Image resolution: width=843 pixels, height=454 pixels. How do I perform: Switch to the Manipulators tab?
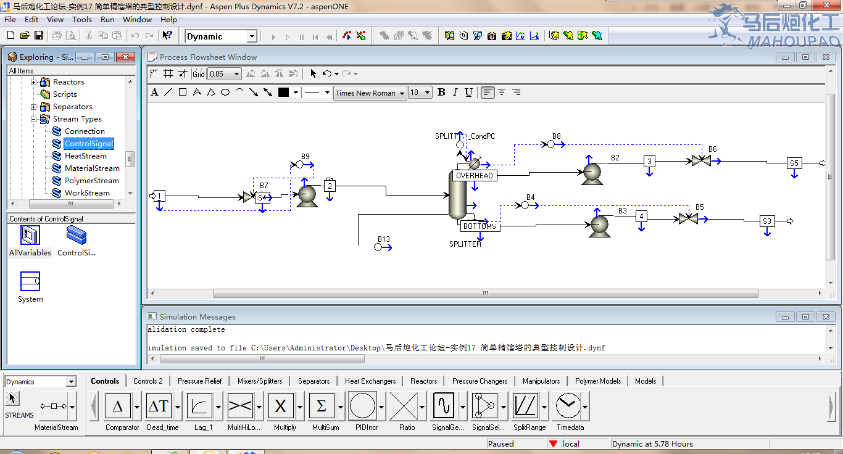tap(541, 381)
